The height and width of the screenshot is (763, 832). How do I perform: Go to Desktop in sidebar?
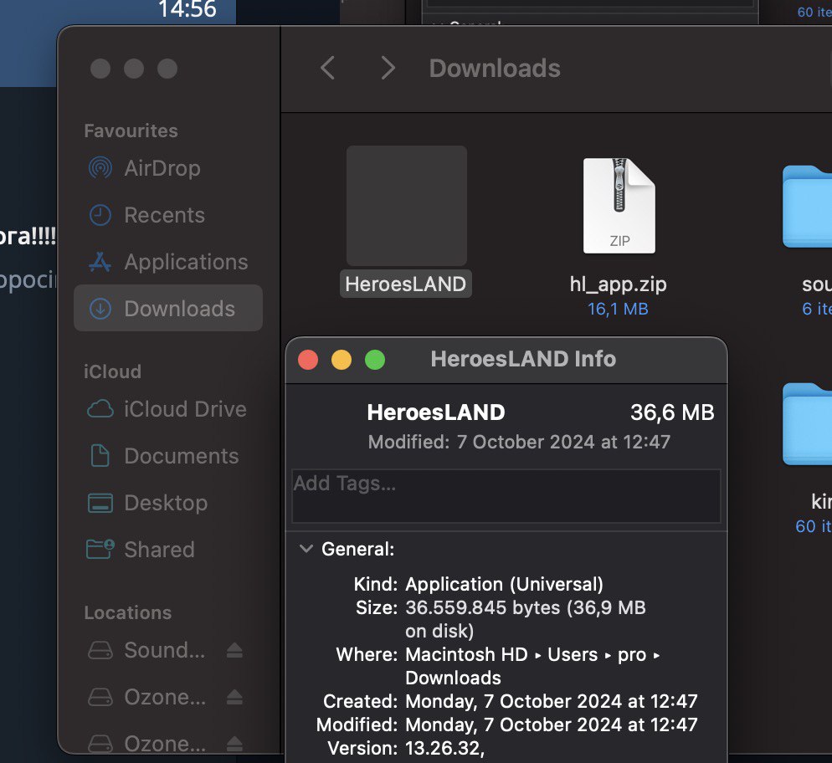click(x=165, y=503)
